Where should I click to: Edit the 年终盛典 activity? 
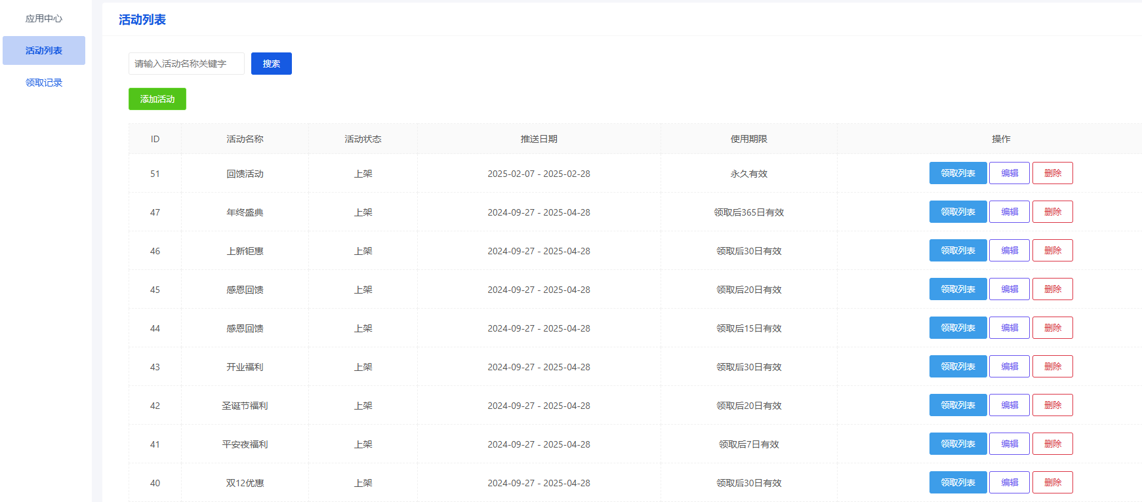1009,212
